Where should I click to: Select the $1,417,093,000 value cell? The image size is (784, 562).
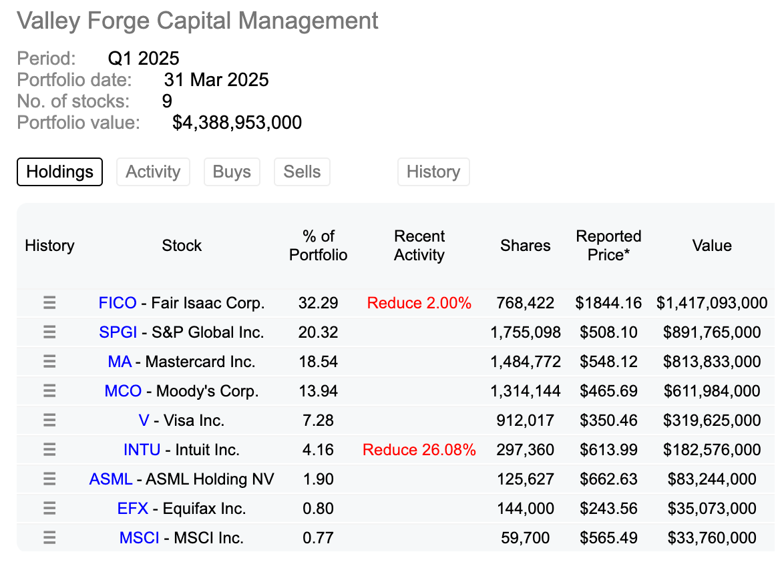coord(712,303)
